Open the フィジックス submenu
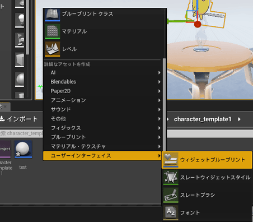 (102, 128)
